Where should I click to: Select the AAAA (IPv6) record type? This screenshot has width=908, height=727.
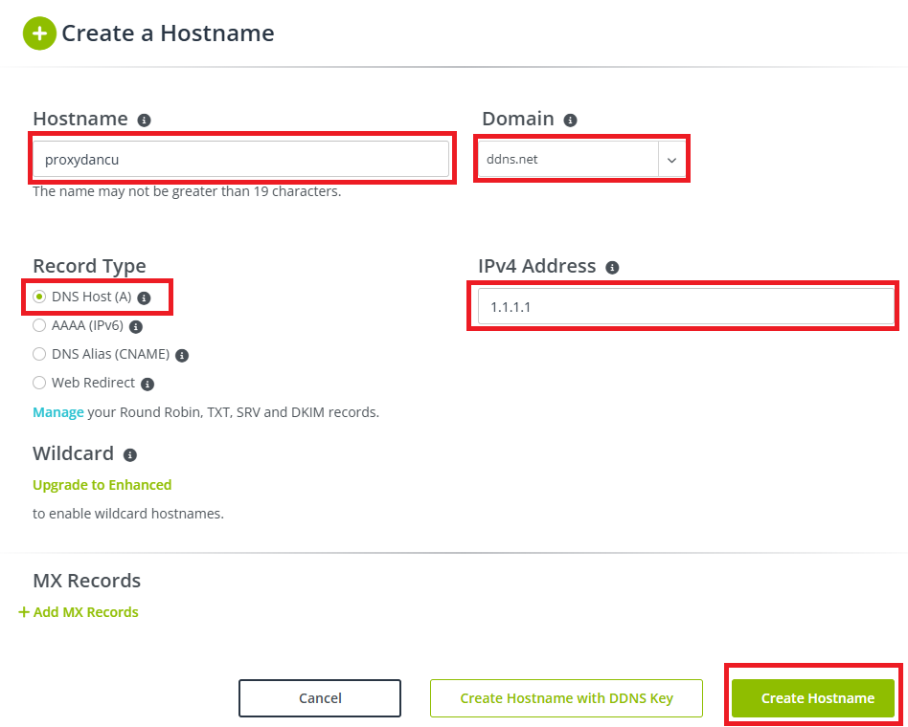coord(39,325)
